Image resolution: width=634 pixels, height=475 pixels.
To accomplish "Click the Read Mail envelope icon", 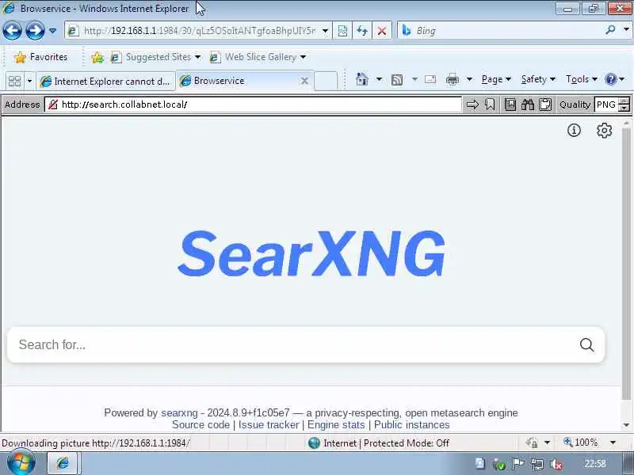I will 430,79.
